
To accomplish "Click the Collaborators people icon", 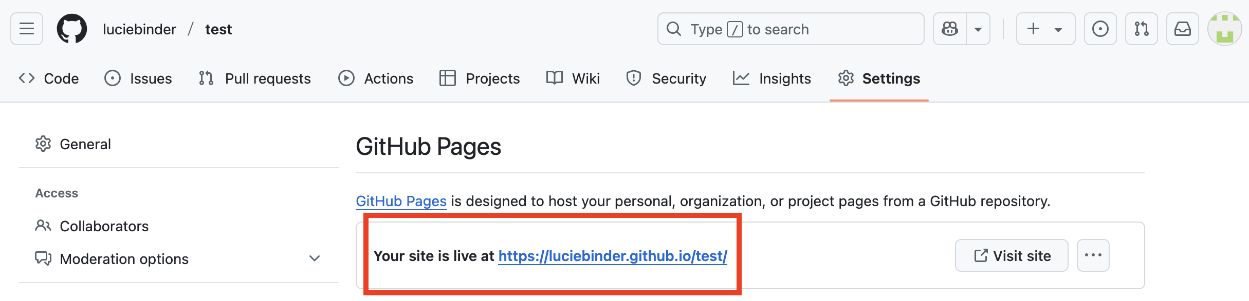I will [44, 226].
